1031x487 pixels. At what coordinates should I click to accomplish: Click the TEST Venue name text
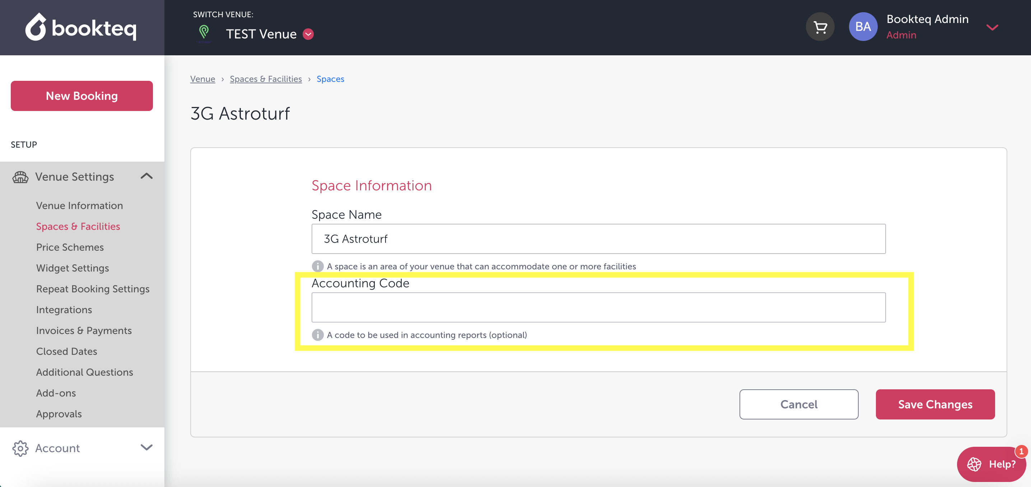[261, 34]
